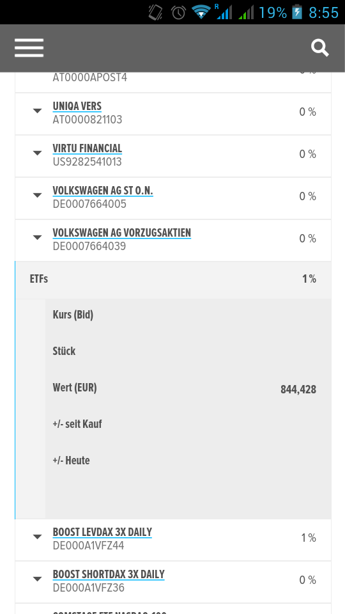This screenshot has height=614, width=345.
Task: Open BOOST LEVDAX 3X DAILY link
Action: pos(102,532)
